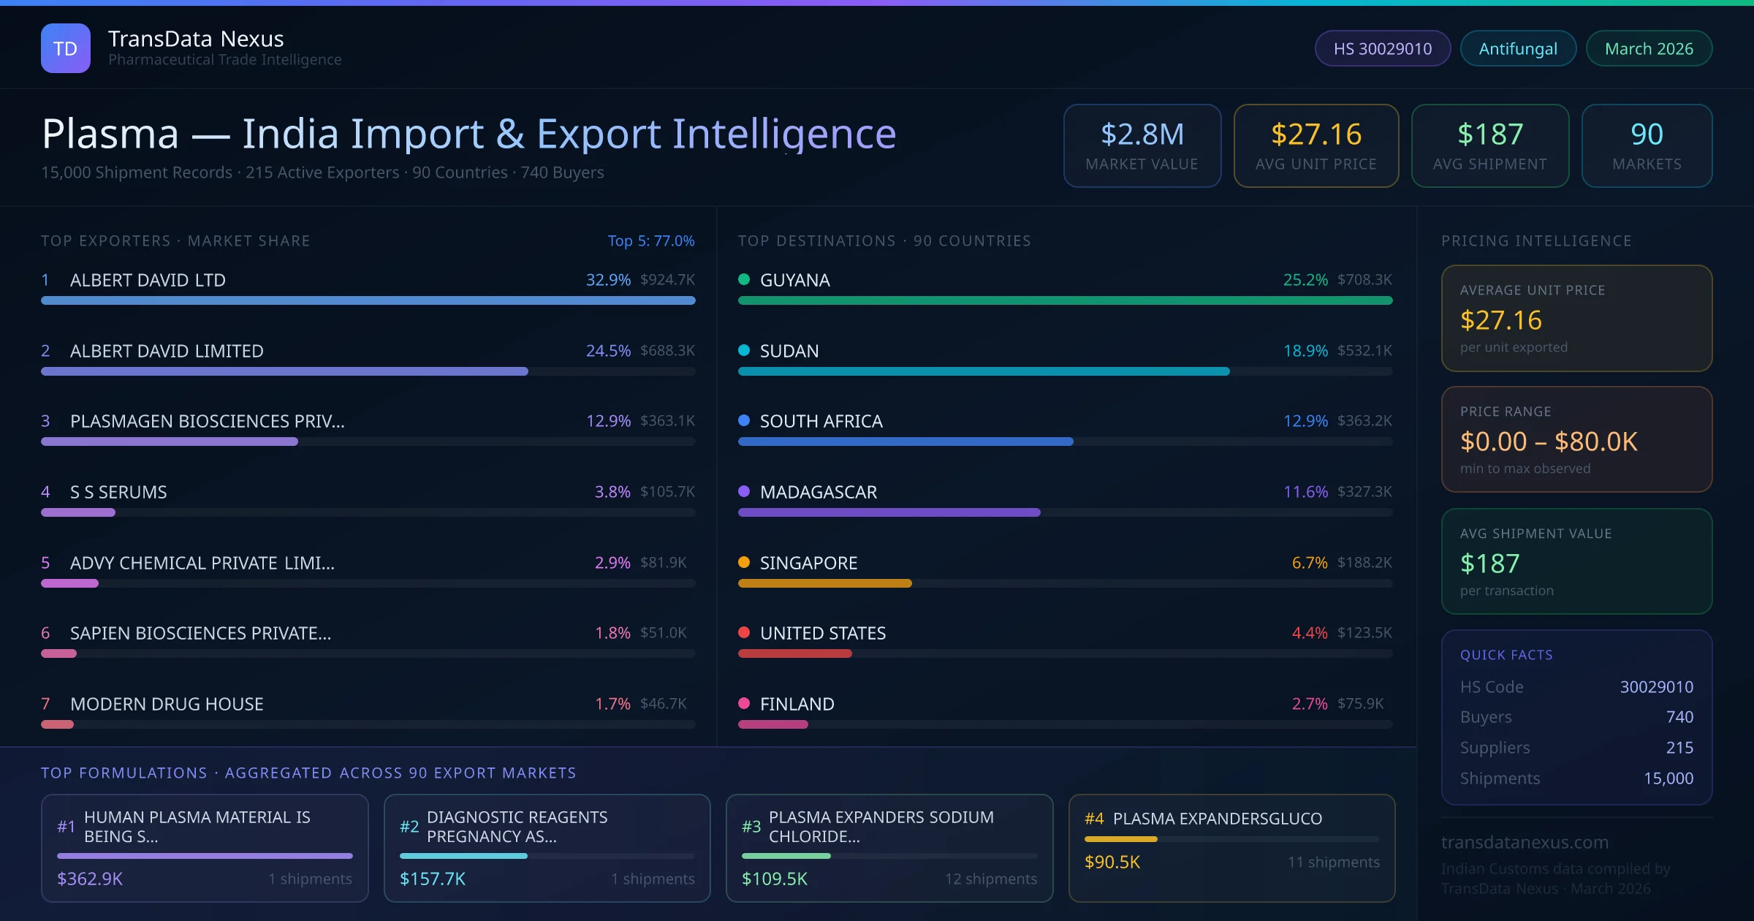The width and height of the screenshot is (1754, 921).
Task: Click the South Africa blue dot icon
Action: point(744,421)
